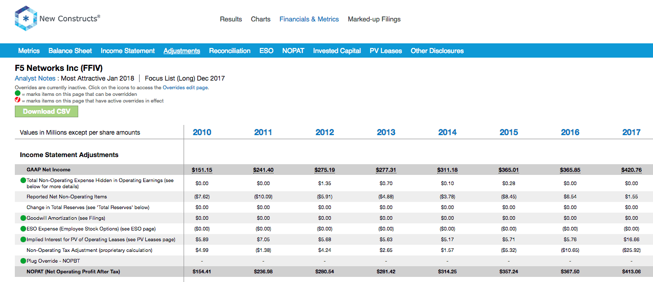
Task: Click GAAP Net Income value $311.18
Action: (447, 170)
